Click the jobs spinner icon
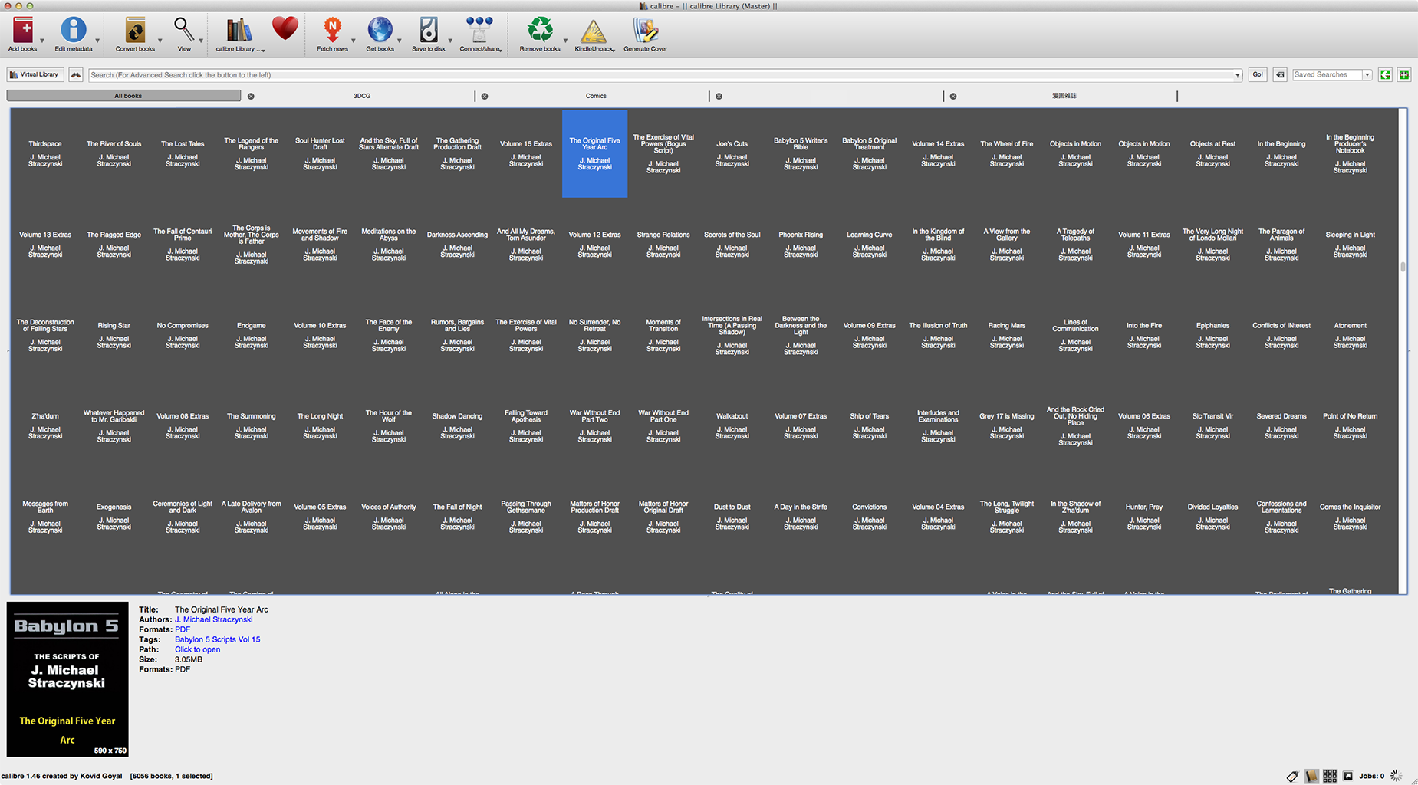 (1397, 776)
